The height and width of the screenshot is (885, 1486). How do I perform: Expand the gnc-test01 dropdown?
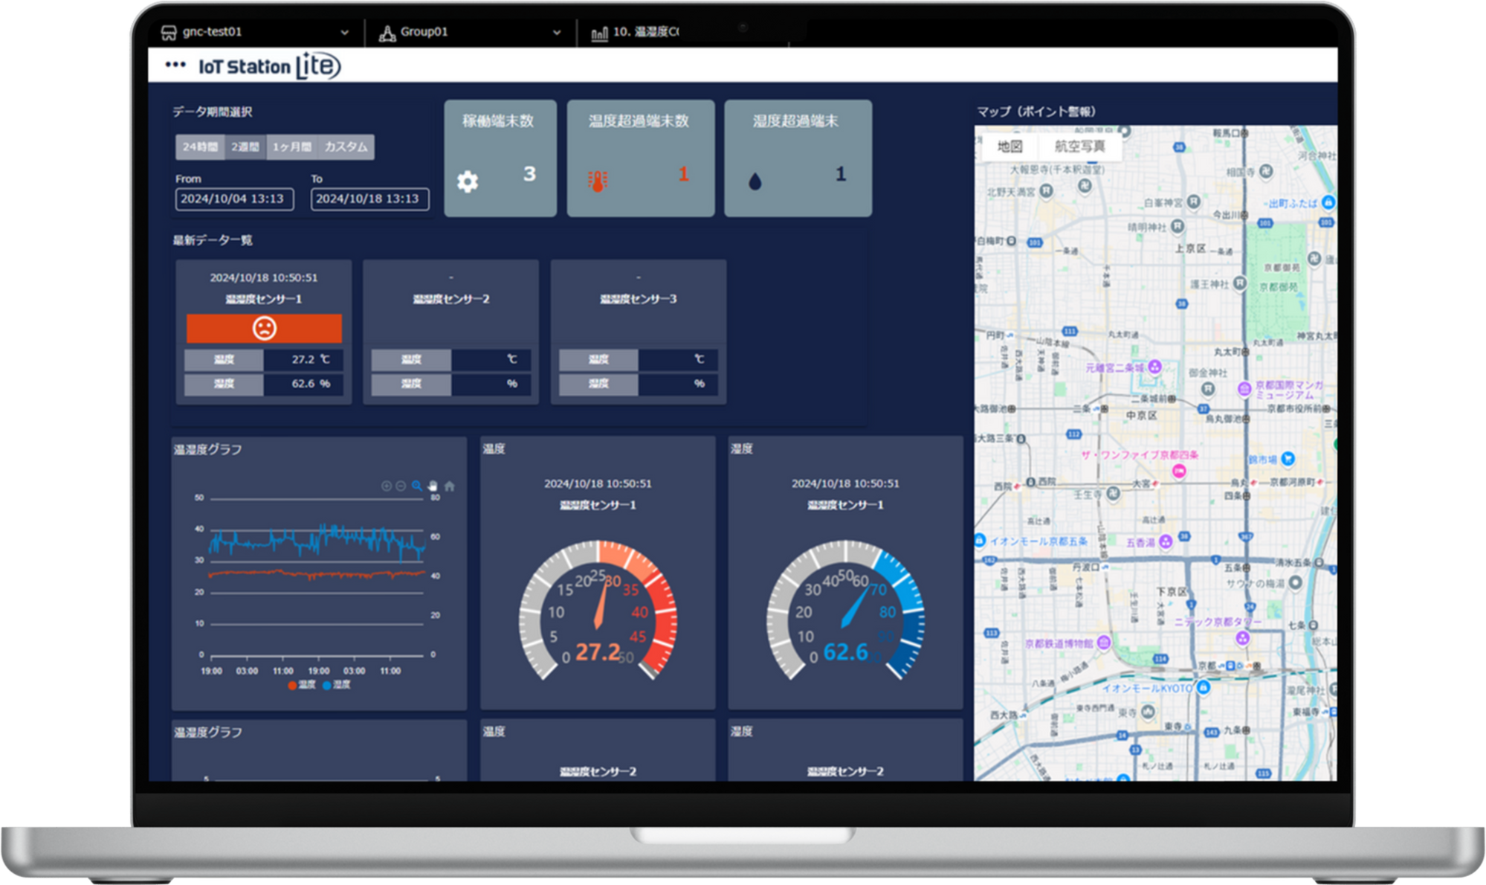(x=344, y=33)
